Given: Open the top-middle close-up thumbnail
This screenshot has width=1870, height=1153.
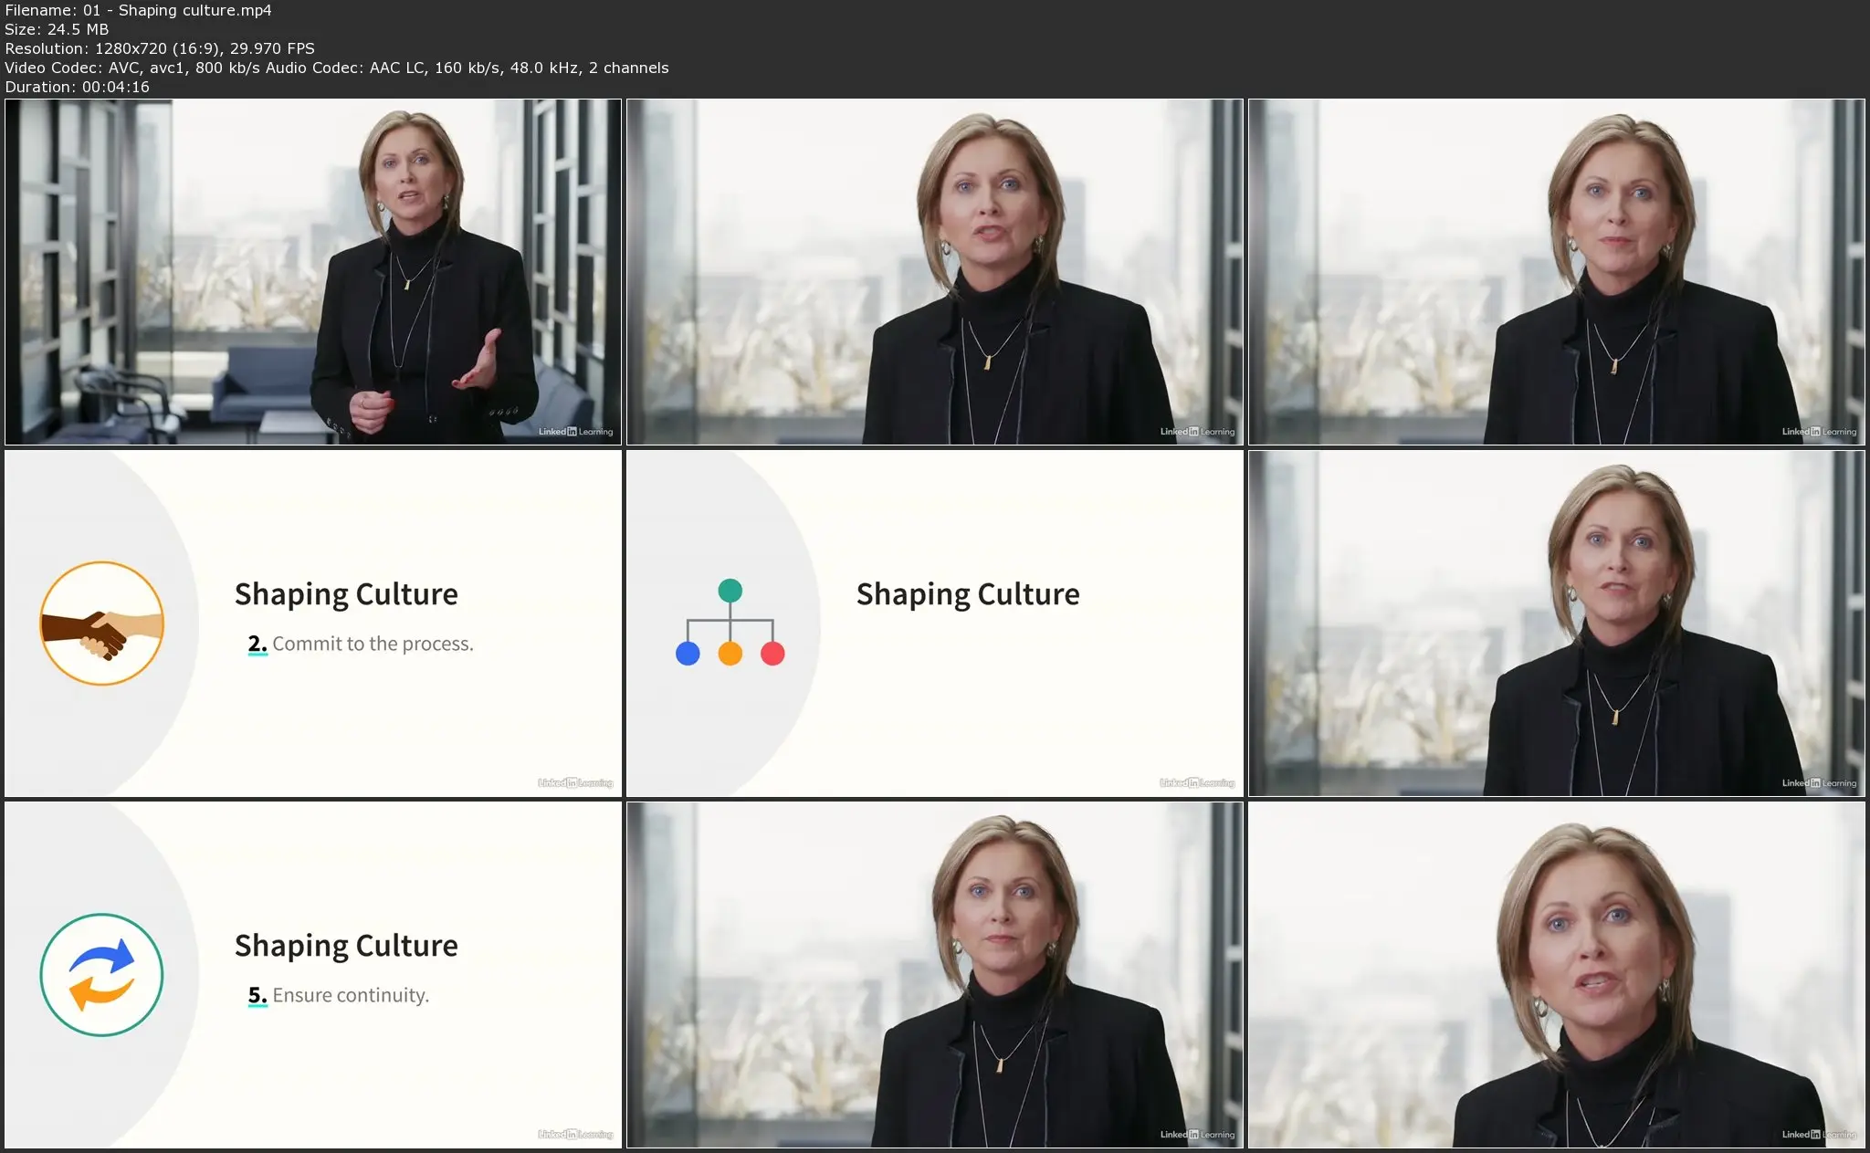Looking at the screenshot, I should tap(934, 272).
